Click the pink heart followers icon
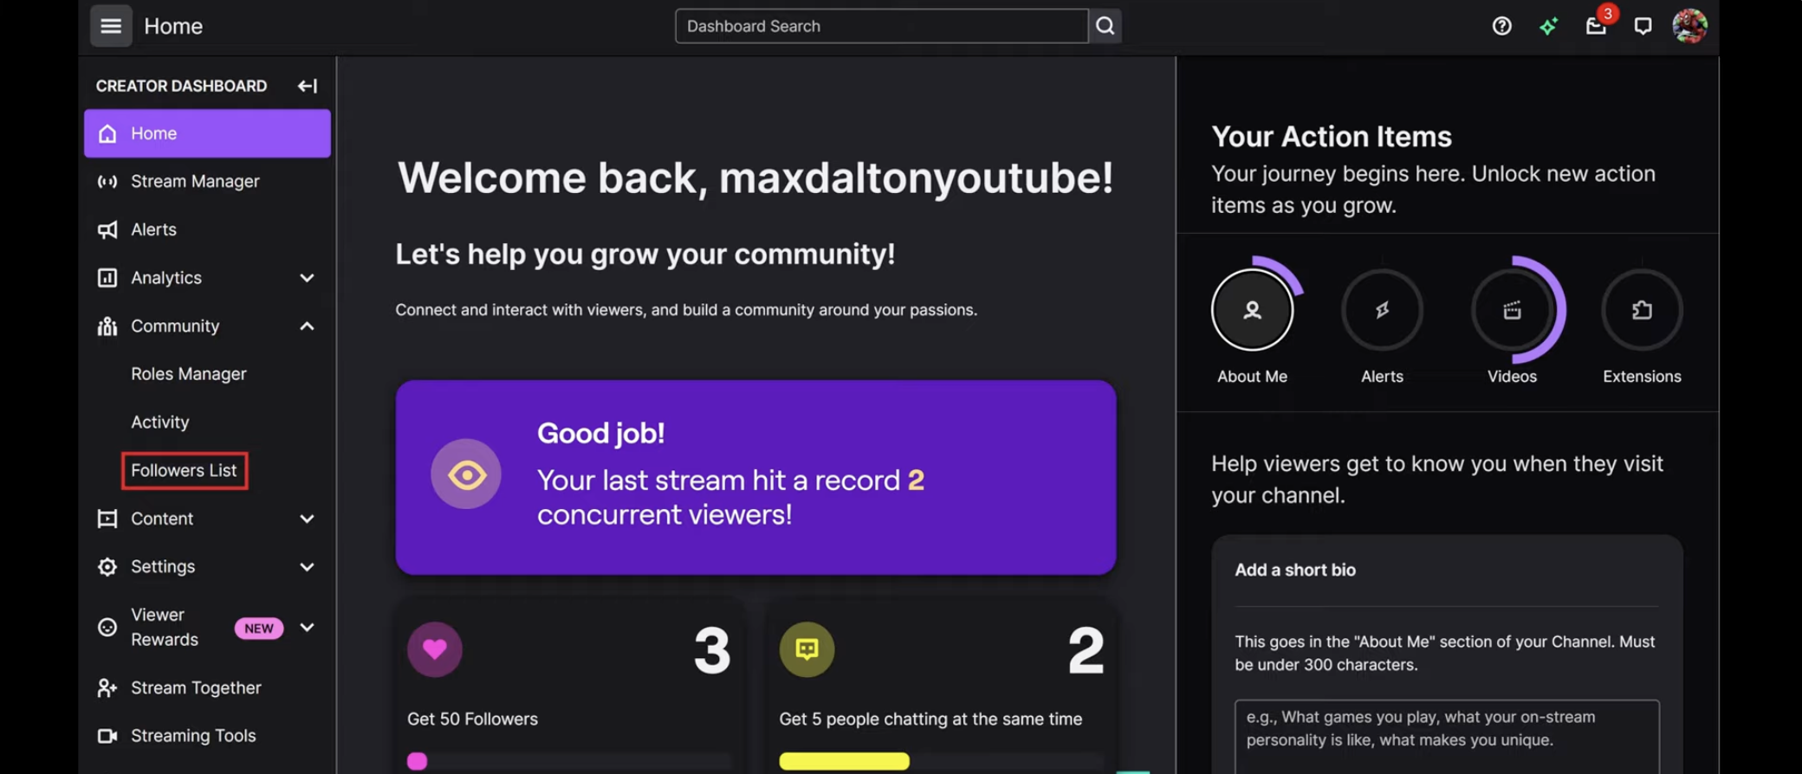The height and width of the screenshot is (774, 1802). coord(435,649)
